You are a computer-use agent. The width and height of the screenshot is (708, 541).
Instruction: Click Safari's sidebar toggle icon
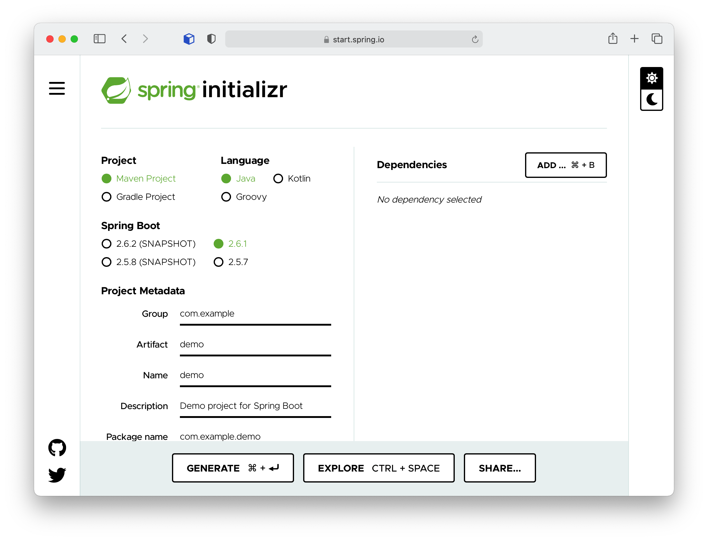100,39
